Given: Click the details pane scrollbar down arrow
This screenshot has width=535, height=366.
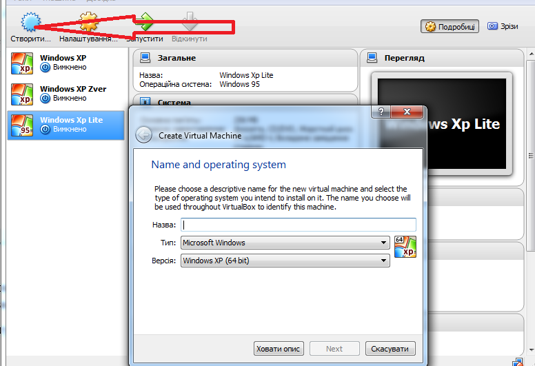Looking at the screenshot, I should (532, 350).
